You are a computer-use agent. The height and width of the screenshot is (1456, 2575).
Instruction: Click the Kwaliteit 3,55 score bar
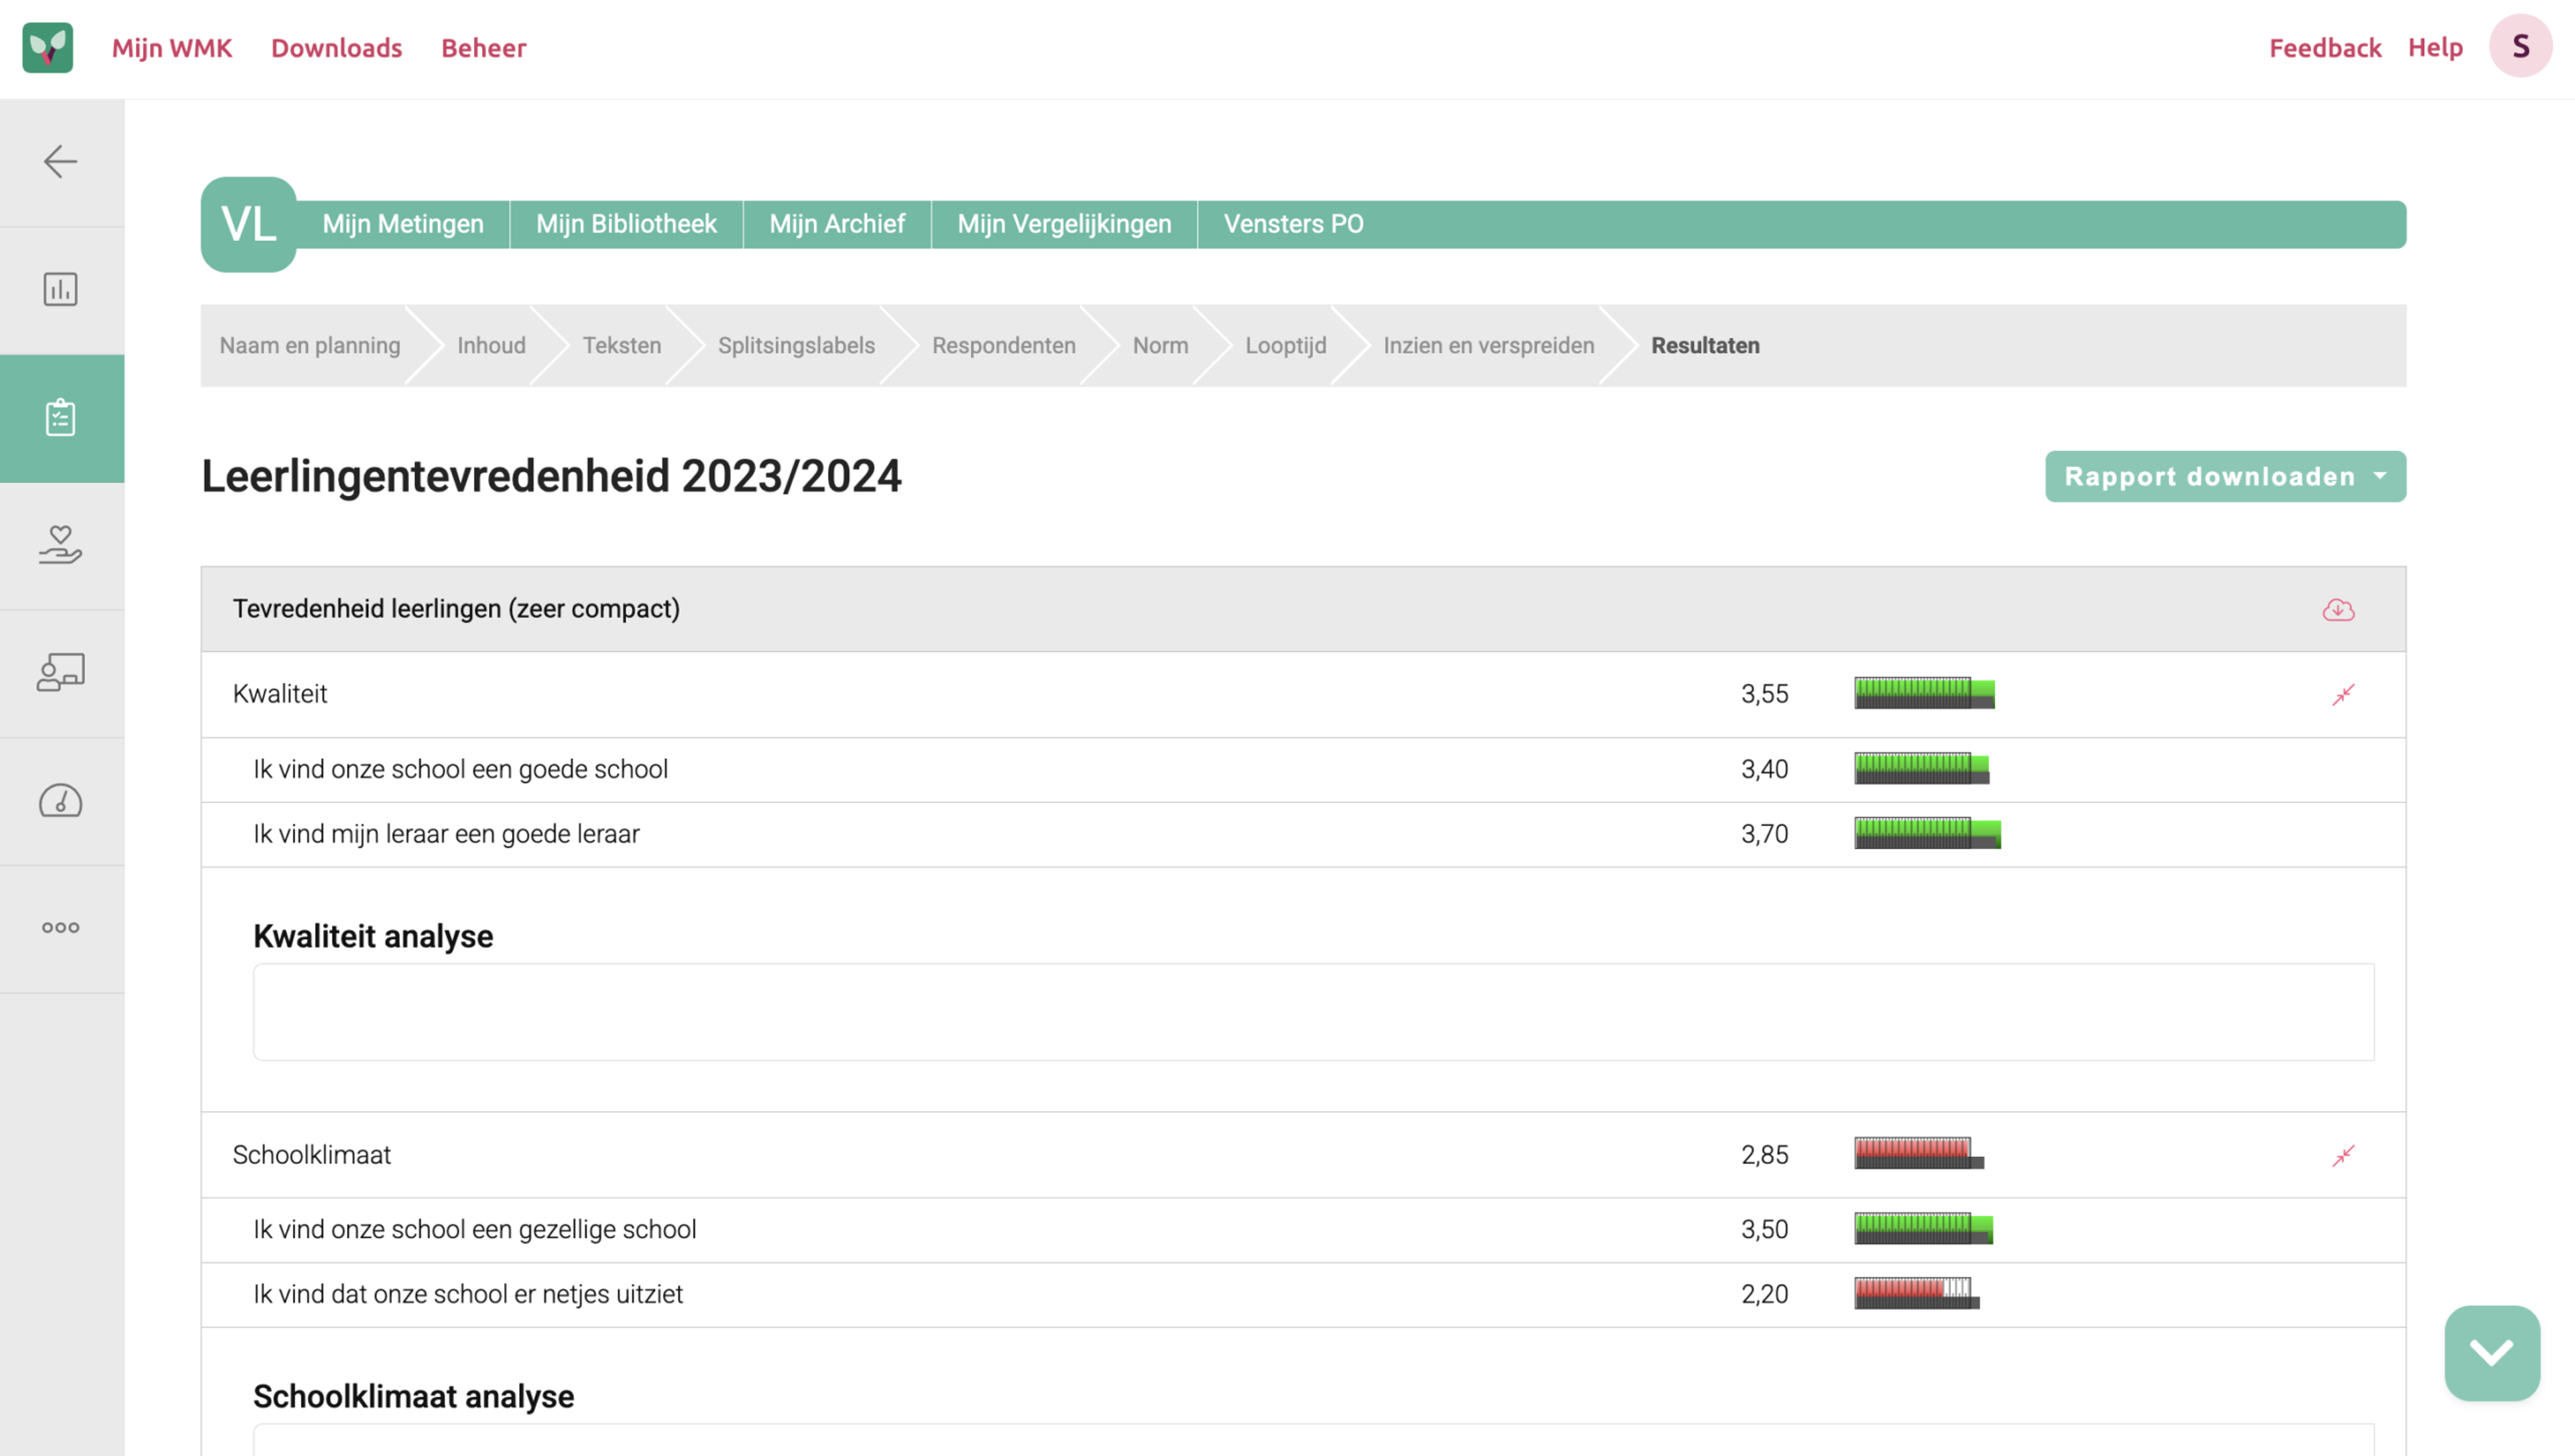click(x=1926, y=694)
